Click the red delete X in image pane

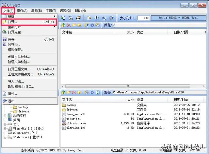tap(69, 25)
